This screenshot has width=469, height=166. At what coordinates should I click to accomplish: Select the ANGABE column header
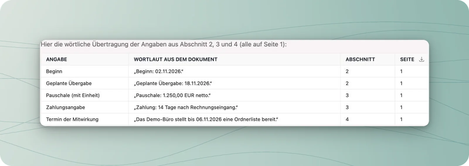coord(57,59)
